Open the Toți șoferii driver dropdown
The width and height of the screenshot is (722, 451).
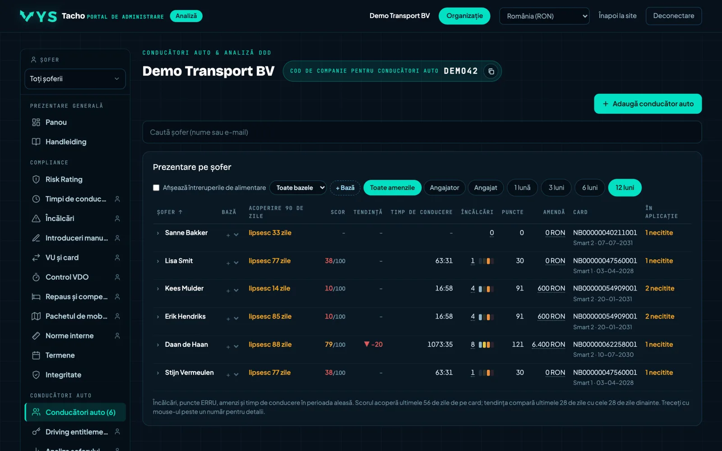click(x=75, y=79)
